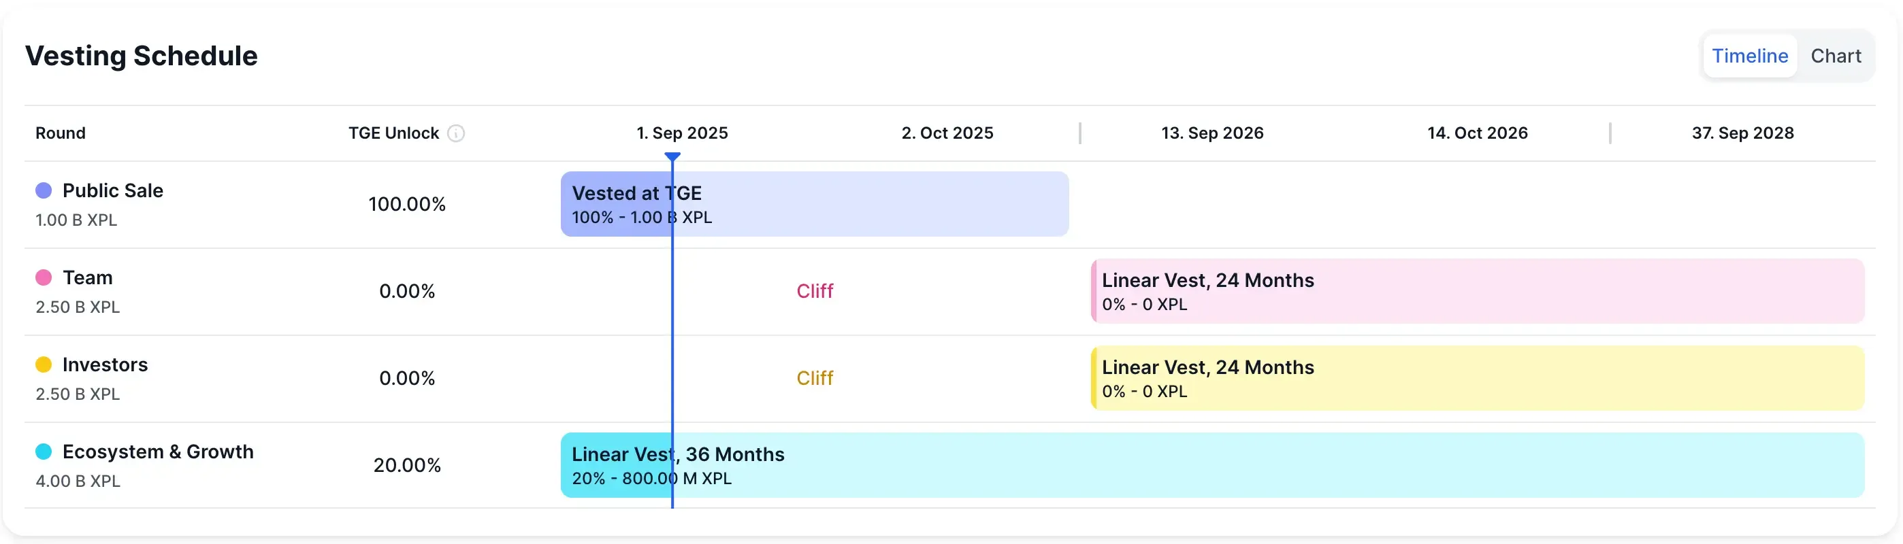Click the Public Sale purple dot
The width and height of the screenshot is (1903, 544).
tap(44, 190)
